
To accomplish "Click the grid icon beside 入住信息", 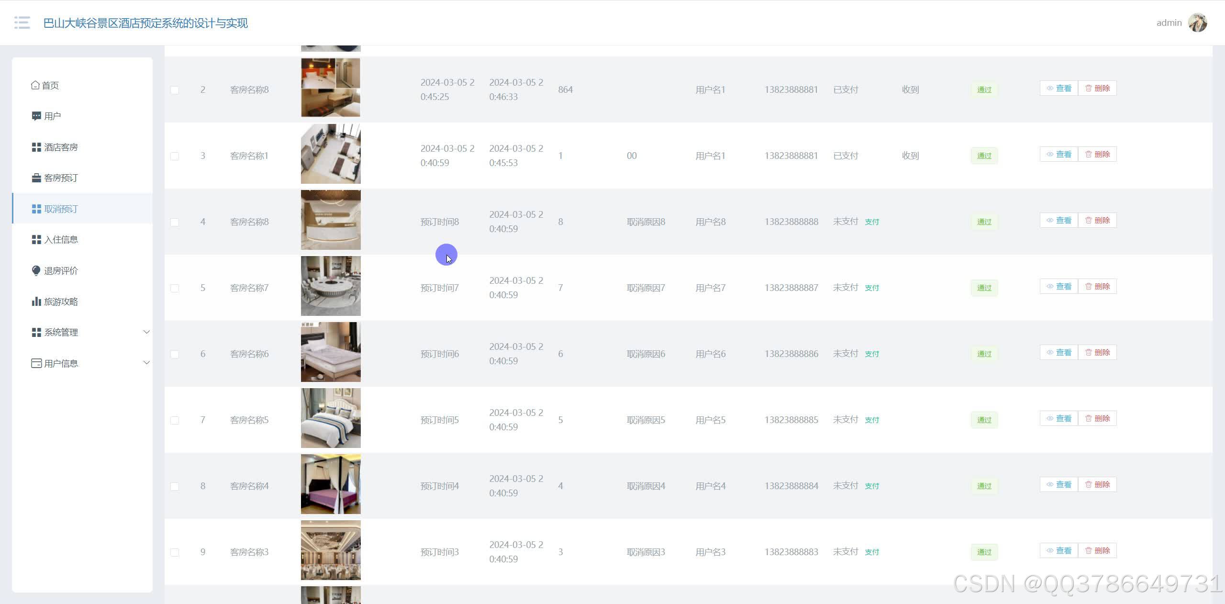I will pos(36,240).
